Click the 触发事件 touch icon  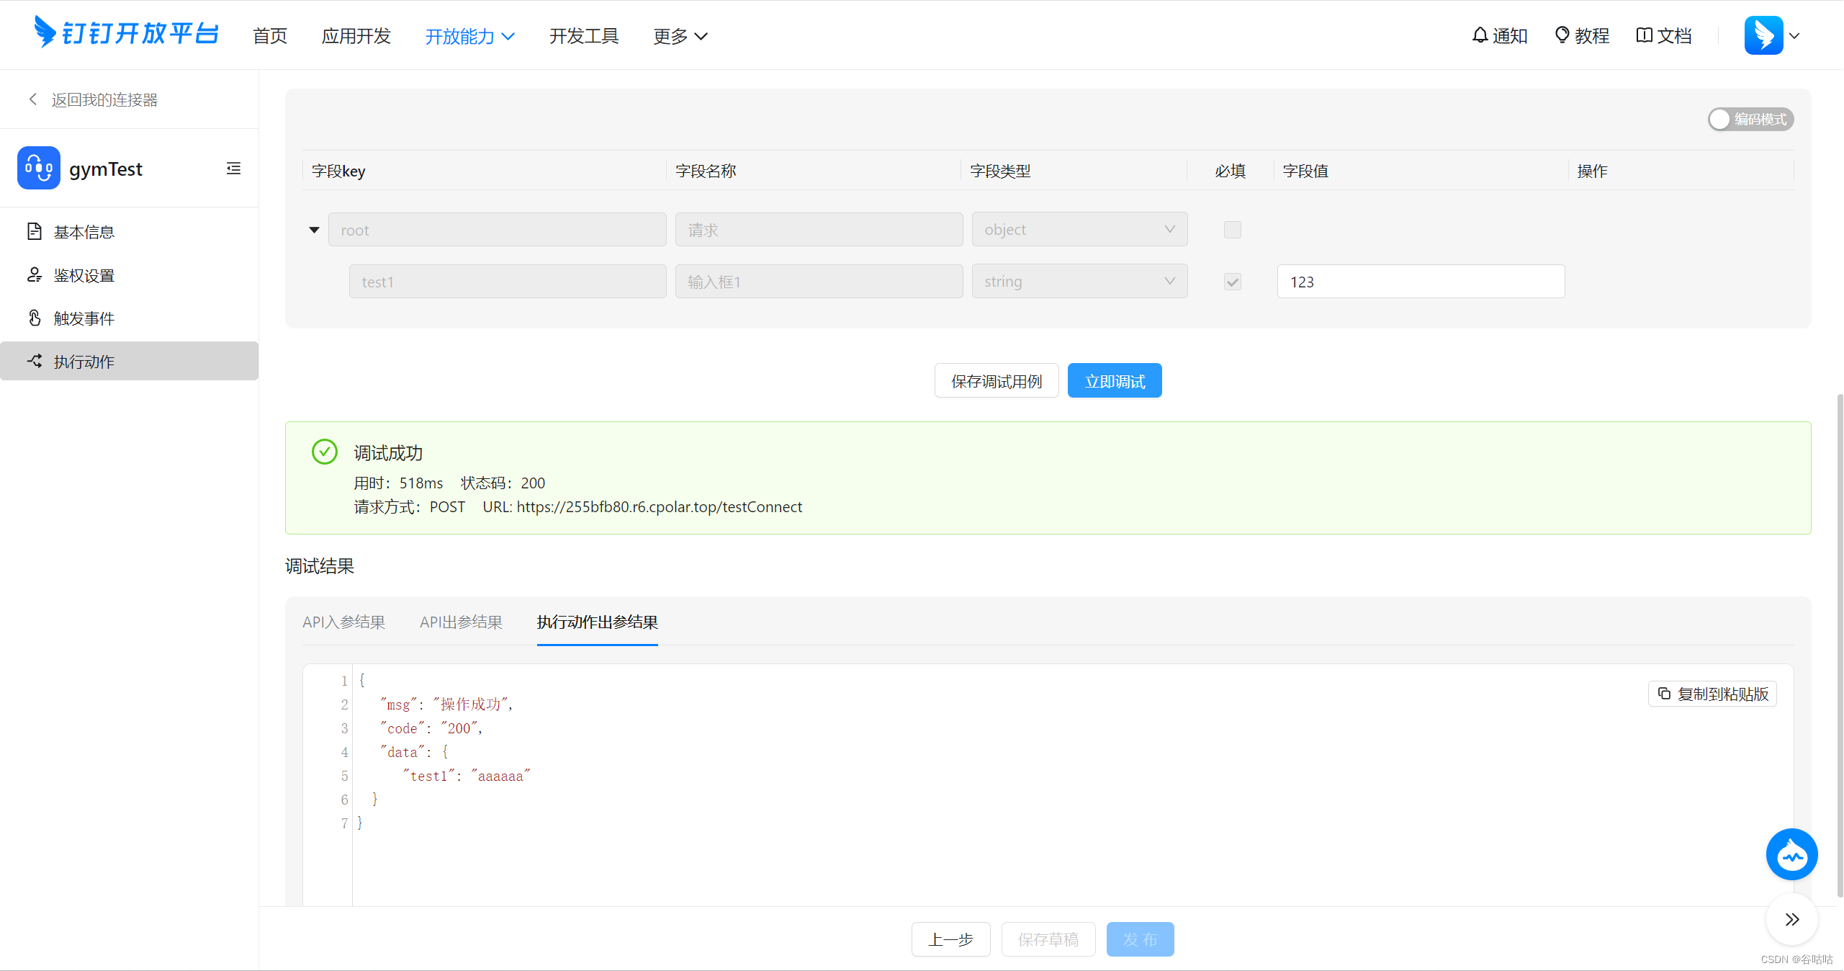pos(34,318)
